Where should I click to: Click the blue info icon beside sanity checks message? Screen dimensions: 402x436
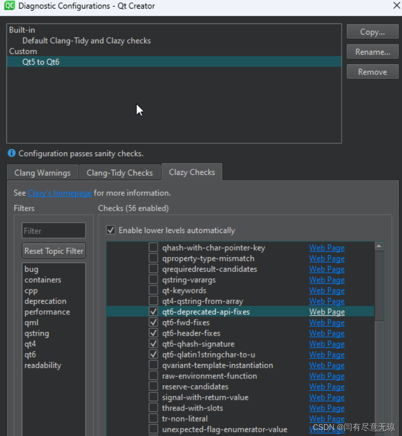coord(12,153)
